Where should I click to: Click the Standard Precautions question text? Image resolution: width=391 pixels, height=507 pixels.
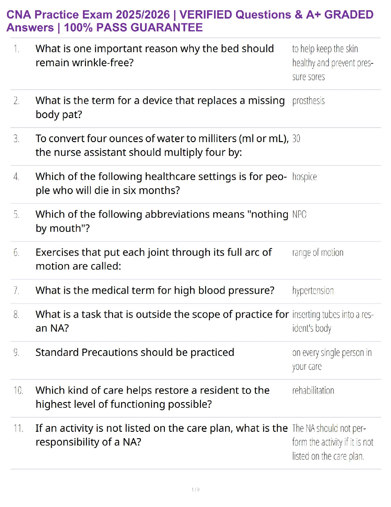(x=135, y=352)
